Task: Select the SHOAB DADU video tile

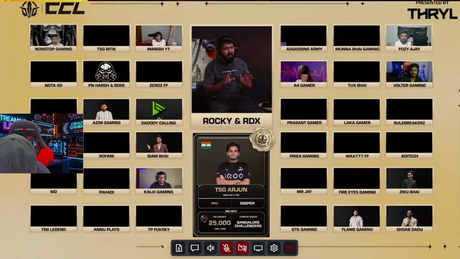Action: [x=409, y=219]
